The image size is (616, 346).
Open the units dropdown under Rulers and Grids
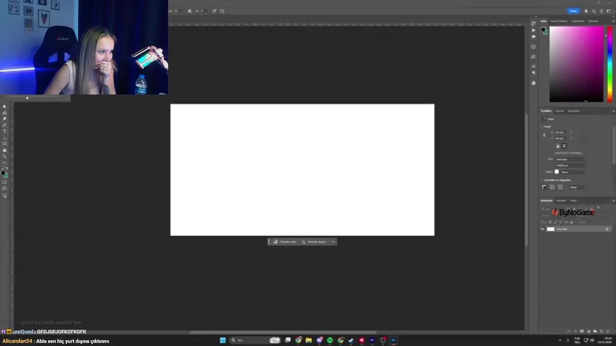pos(577,187)
